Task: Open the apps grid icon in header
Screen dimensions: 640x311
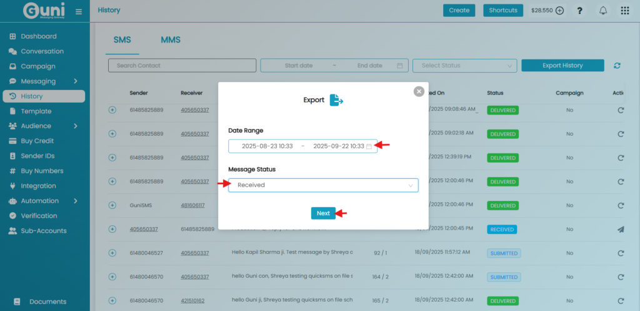Action: (x=624, y=11)
